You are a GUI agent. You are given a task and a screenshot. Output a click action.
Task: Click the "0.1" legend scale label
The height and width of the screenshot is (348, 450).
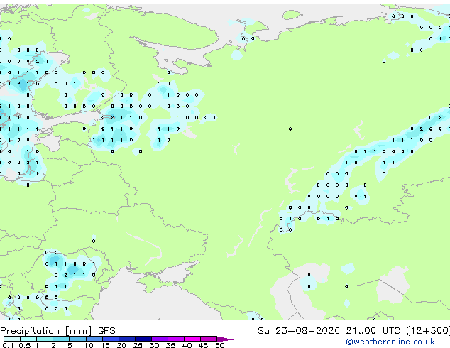8,345
